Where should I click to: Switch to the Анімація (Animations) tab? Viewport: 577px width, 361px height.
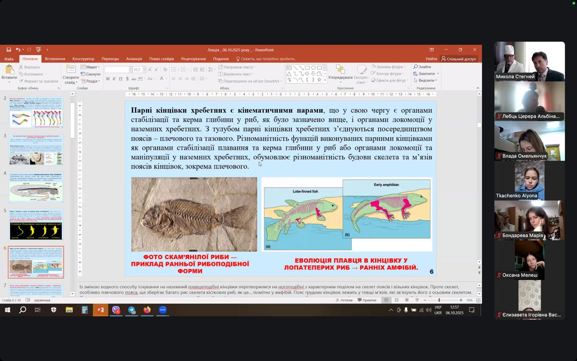coord(134,59)
